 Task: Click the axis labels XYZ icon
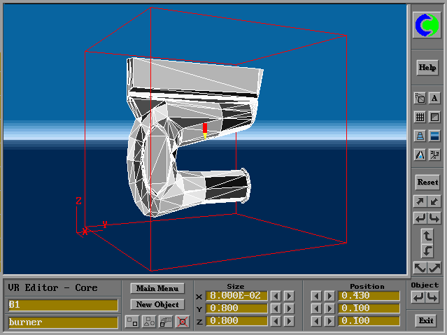[434, 155]
